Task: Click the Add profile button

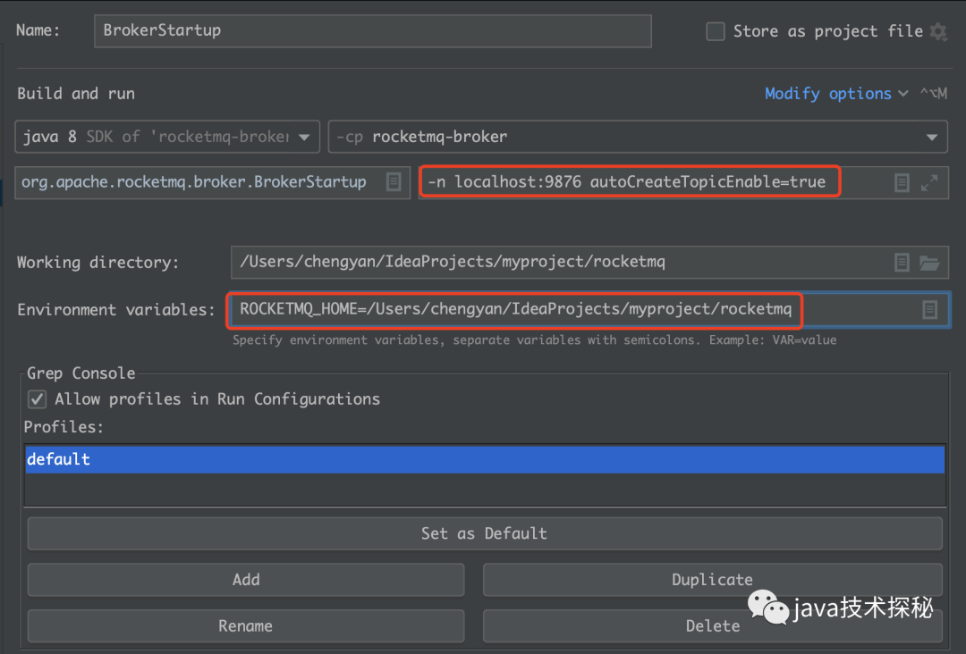Action: [246, 580]
